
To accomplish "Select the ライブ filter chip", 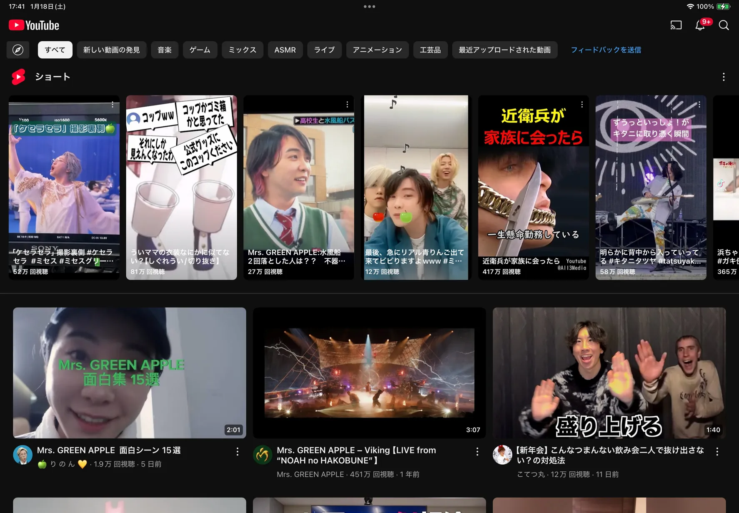I will [324, 50].
